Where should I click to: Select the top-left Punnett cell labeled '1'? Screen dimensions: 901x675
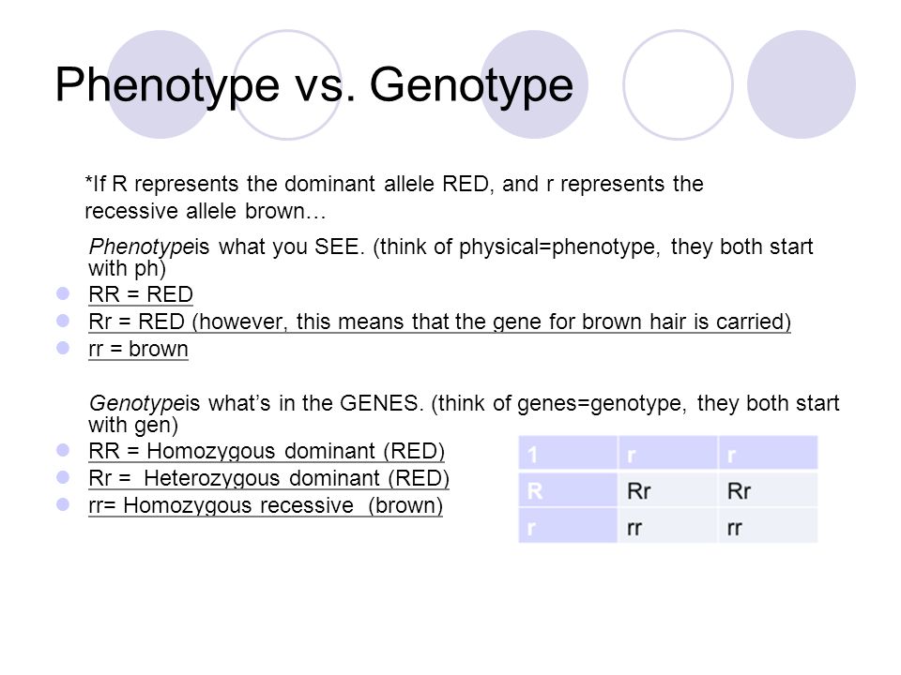[x=568, y=454]
